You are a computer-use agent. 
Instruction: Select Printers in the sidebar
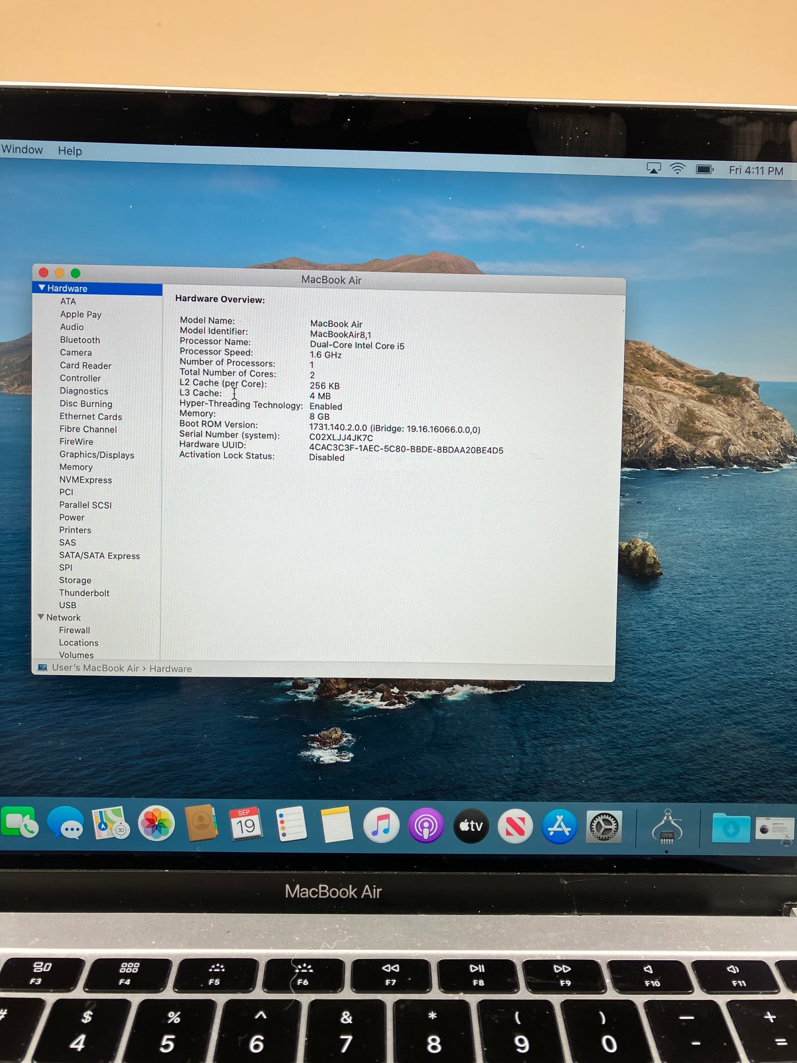[x=76, y=530]
